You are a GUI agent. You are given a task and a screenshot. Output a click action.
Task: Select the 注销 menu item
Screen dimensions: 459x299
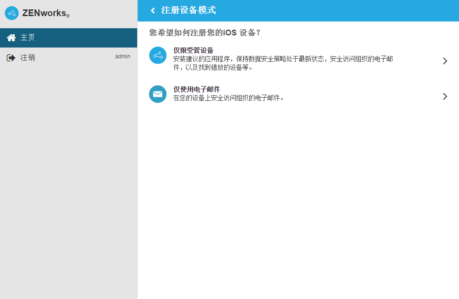pyautogui.click(x=69, y=58)
